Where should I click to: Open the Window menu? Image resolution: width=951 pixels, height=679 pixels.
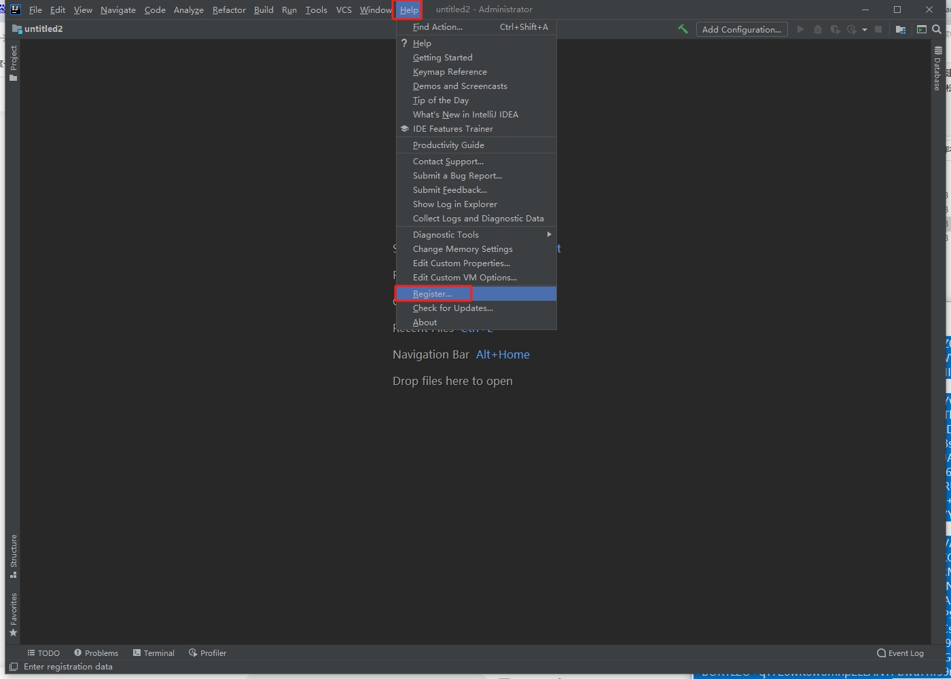click(375, 10)
